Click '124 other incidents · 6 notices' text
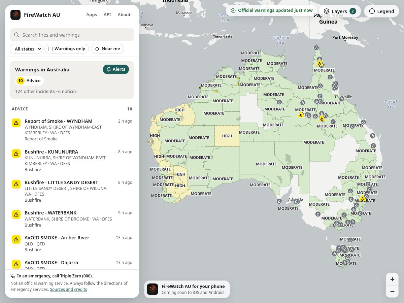404x303 pixels. (46, 91)
